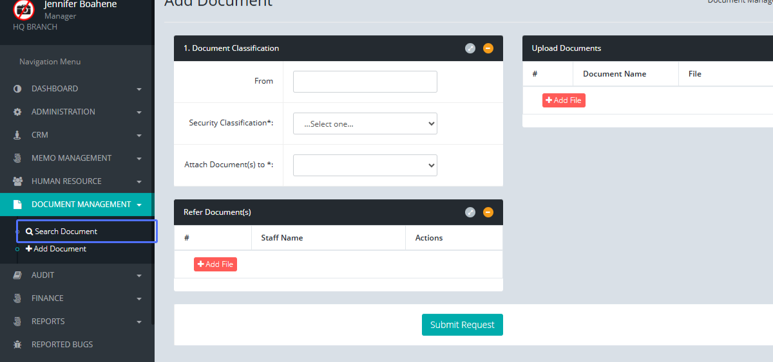Click the user profile avatar
773x362 pixels.
[x=24, y=10]
